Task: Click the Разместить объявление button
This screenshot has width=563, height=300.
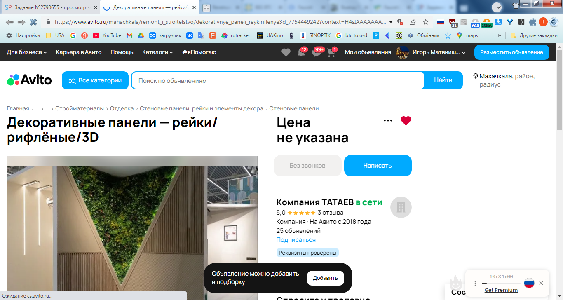Action: (x=512, y=52)
